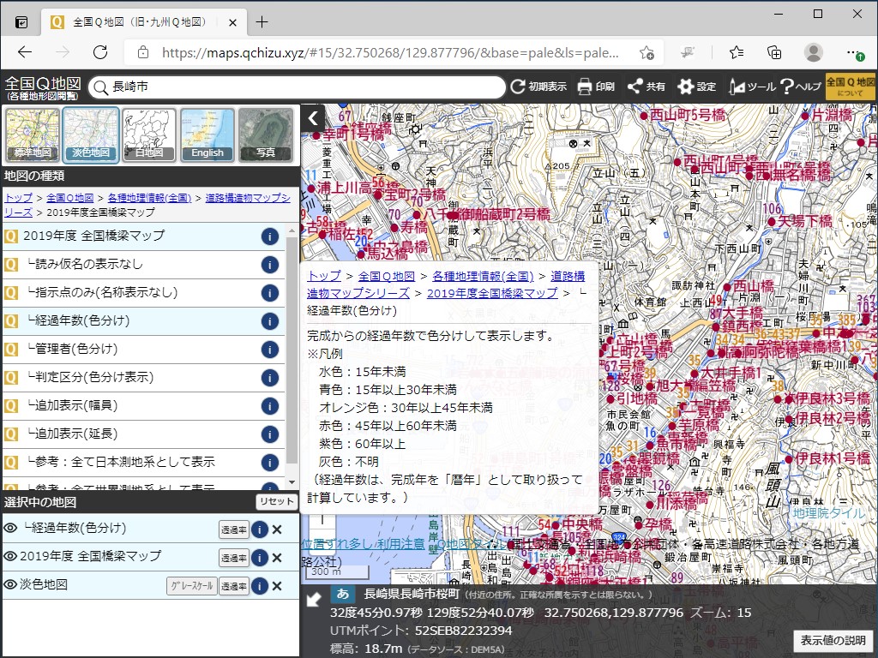Collapse the layer panel with ◀ arrow
Image resolution: width=878 pixels, height=658 pixels.
pos(312,118)
